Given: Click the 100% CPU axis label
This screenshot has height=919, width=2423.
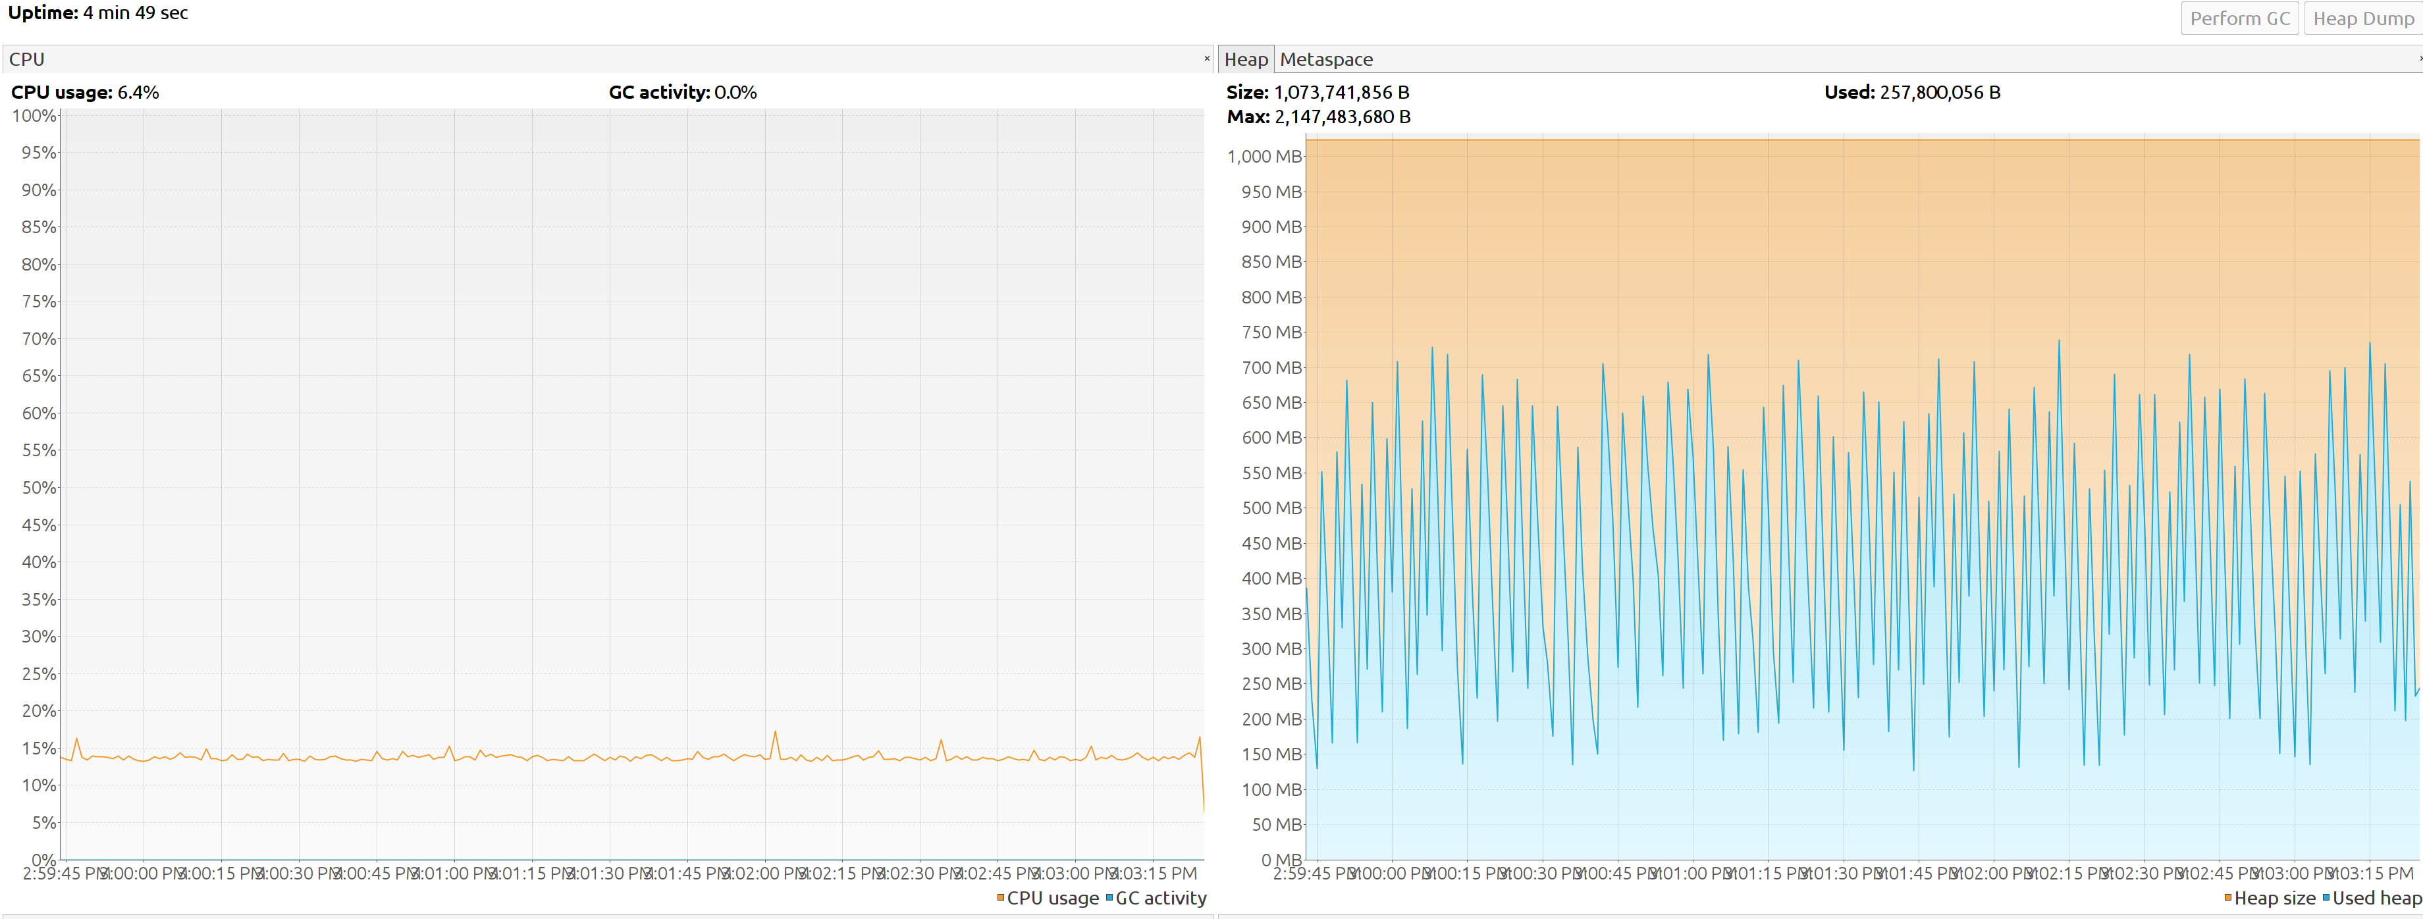Looking at the screenshot, I should (x=34, y=116).
